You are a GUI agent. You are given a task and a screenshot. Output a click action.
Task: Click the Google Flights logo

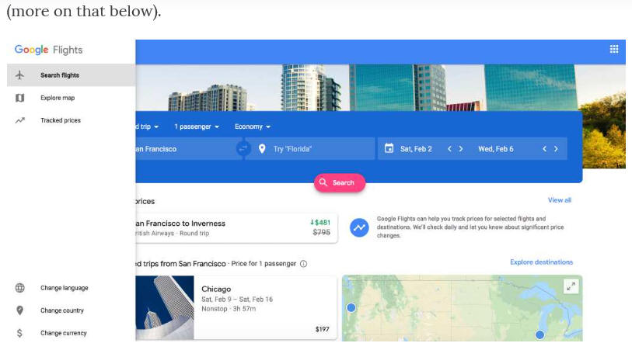pos(49,50)
